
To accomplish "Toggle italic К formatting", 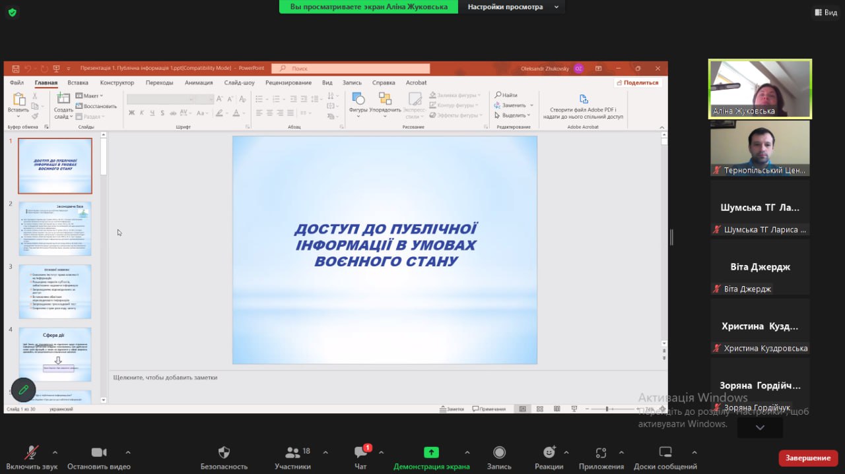I will tap(142, 113).
